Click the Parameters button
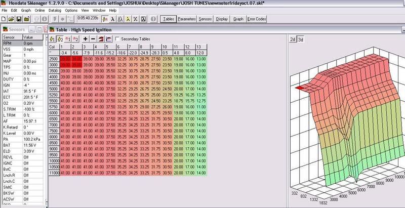 pos(186,19)
